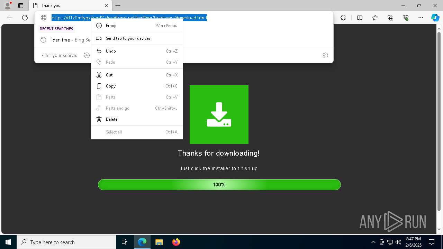
Task: Open the Extensions puzzle icon
Action: [343, 18]
